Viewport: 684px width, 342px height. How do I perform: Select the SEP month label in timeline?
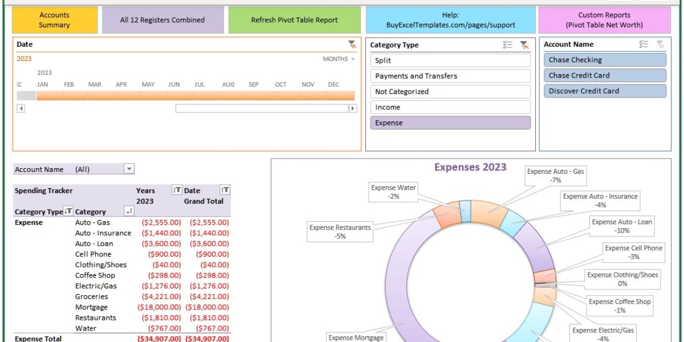(x=254, y=84)
